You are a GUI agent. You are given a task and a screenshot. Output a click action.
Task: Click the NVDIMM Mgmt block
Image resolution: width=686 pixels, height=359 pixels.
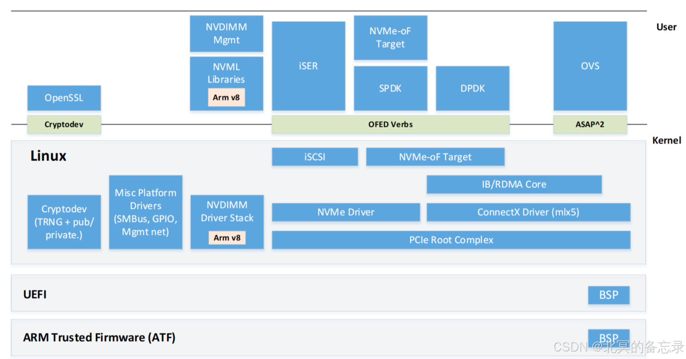click(x=227, y=34)
